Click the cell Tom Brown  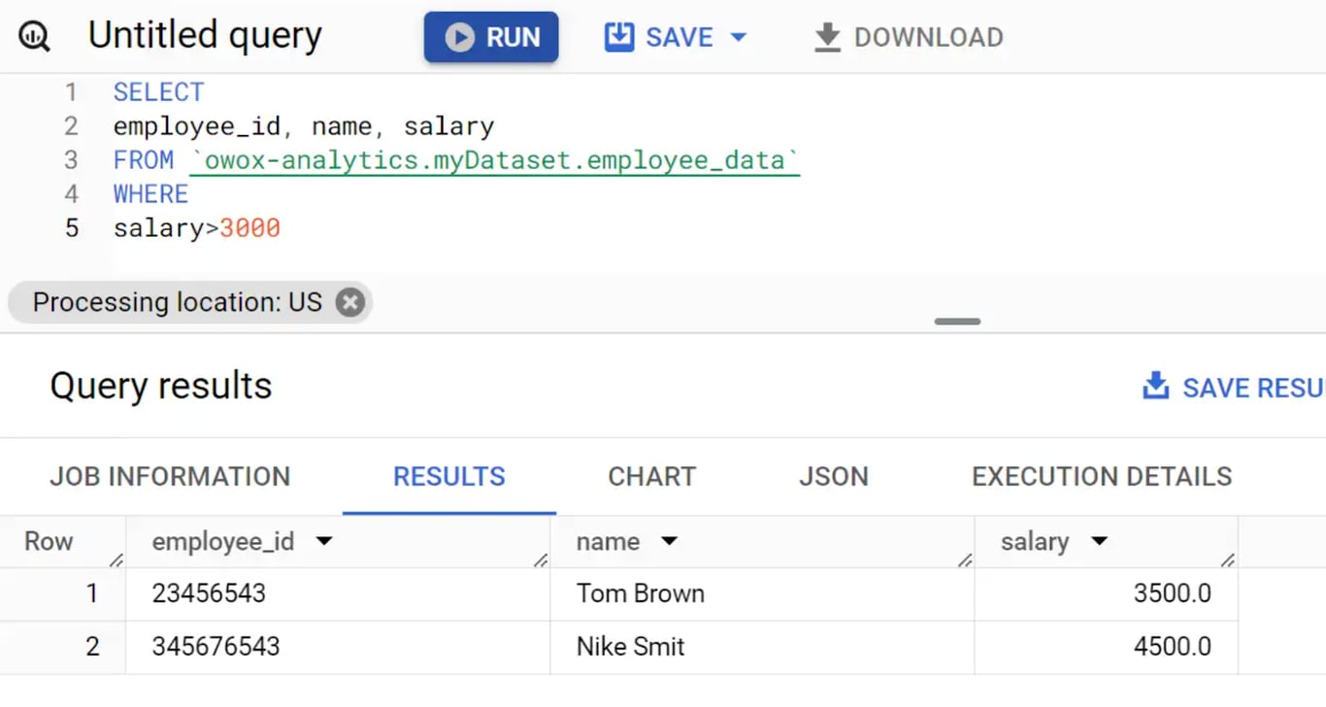[x=641, y=593]
